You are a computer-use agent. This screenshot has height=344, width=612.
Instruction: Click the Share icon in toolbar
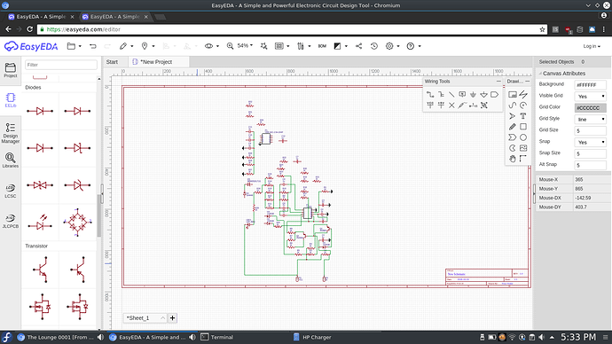coord(358,46)
